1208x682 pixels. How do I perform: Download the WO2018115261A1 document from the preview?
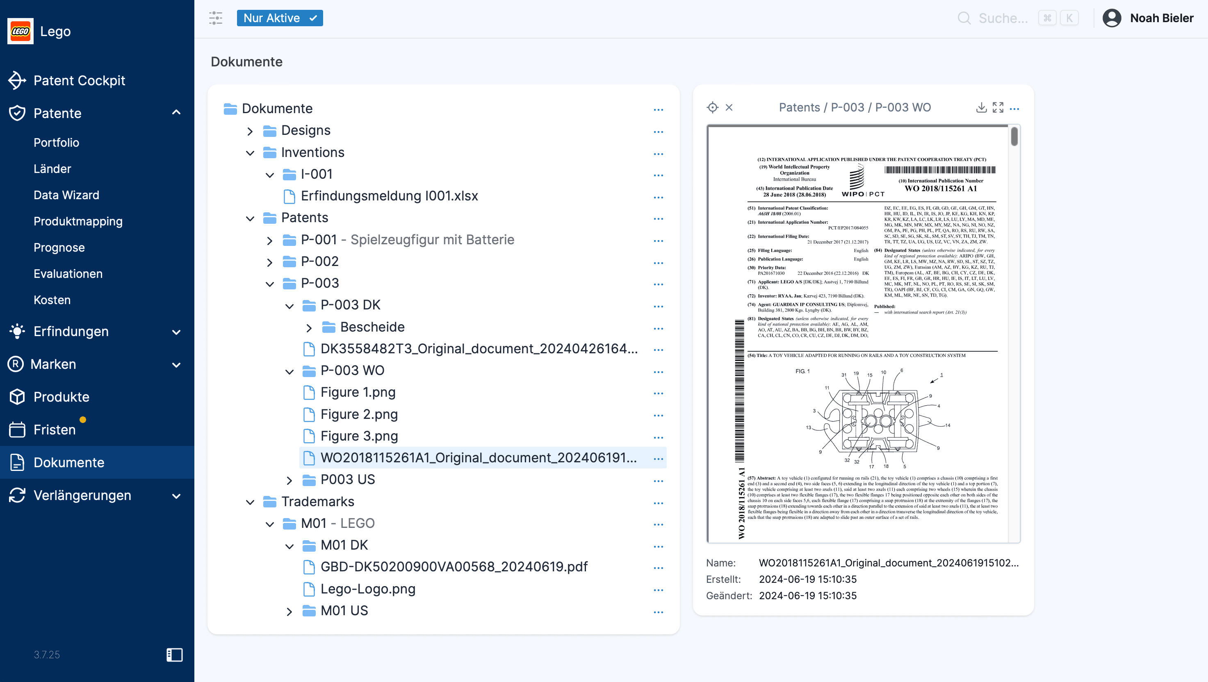[980, 107]
